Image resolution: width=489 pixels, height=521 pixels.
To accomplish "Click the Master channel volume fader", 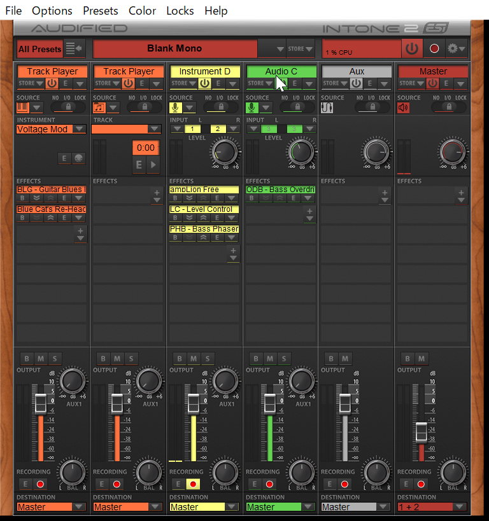I will coord(422,433).
